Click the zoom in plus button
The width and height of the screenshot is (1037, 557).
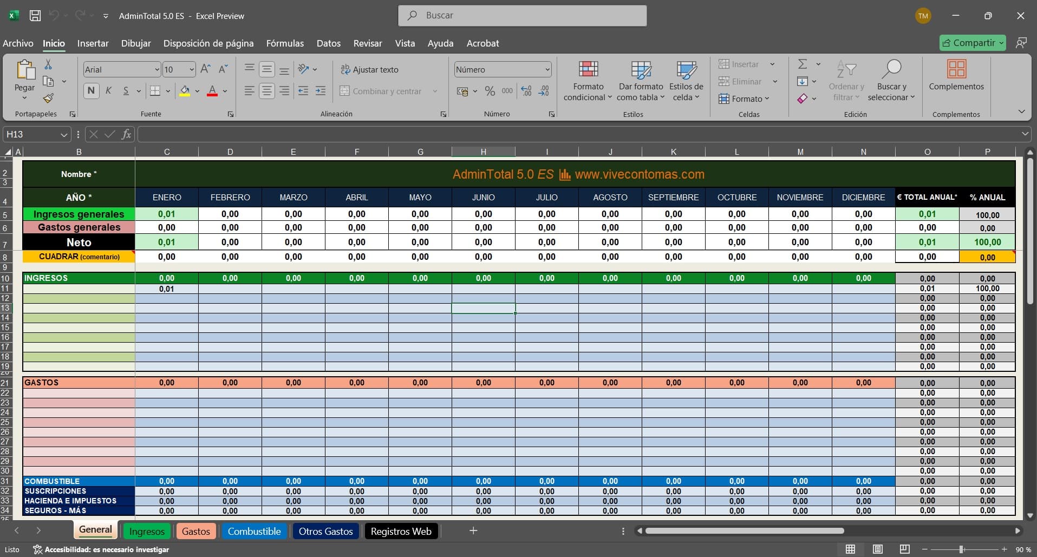tap(1004, 549)
